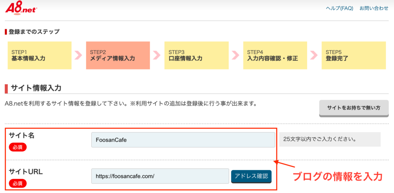Click the arrow between STEP4 and STEP5
This screenshot has width=394, height=193.
tap(314, 55)
